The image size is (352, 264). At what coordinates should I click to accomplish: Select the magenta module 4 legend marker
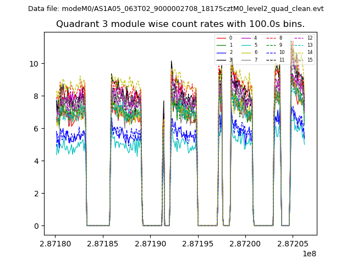pyautogui.click(x=245, y=38)
